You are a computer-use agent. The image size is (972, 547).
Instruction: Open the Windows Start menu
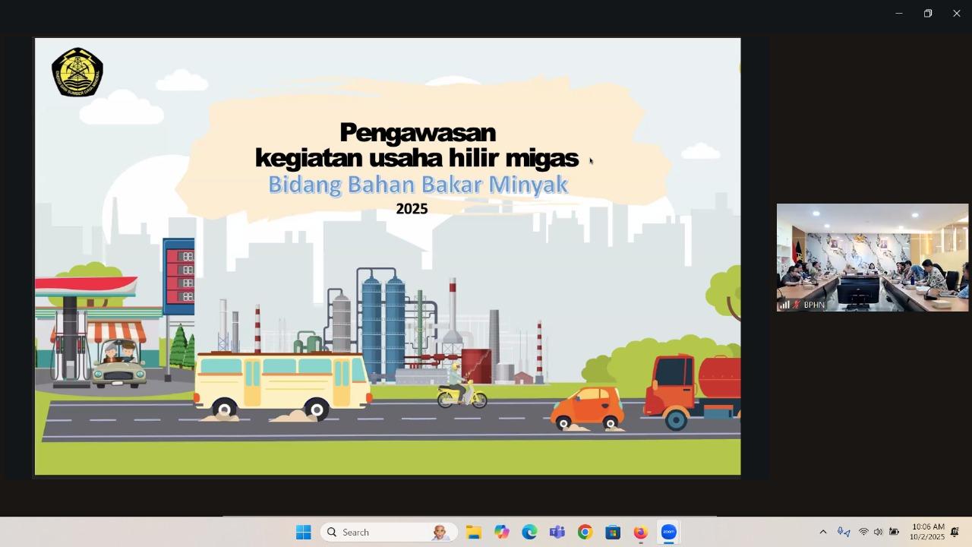(303, 532)
